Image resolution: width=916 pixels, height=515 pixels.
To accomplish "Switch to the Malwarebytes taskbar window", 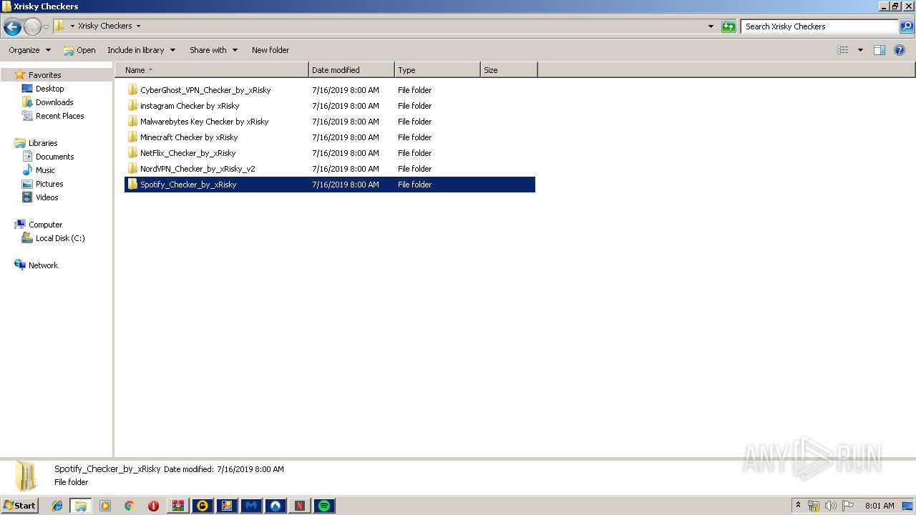I will (x=251, y=506).
